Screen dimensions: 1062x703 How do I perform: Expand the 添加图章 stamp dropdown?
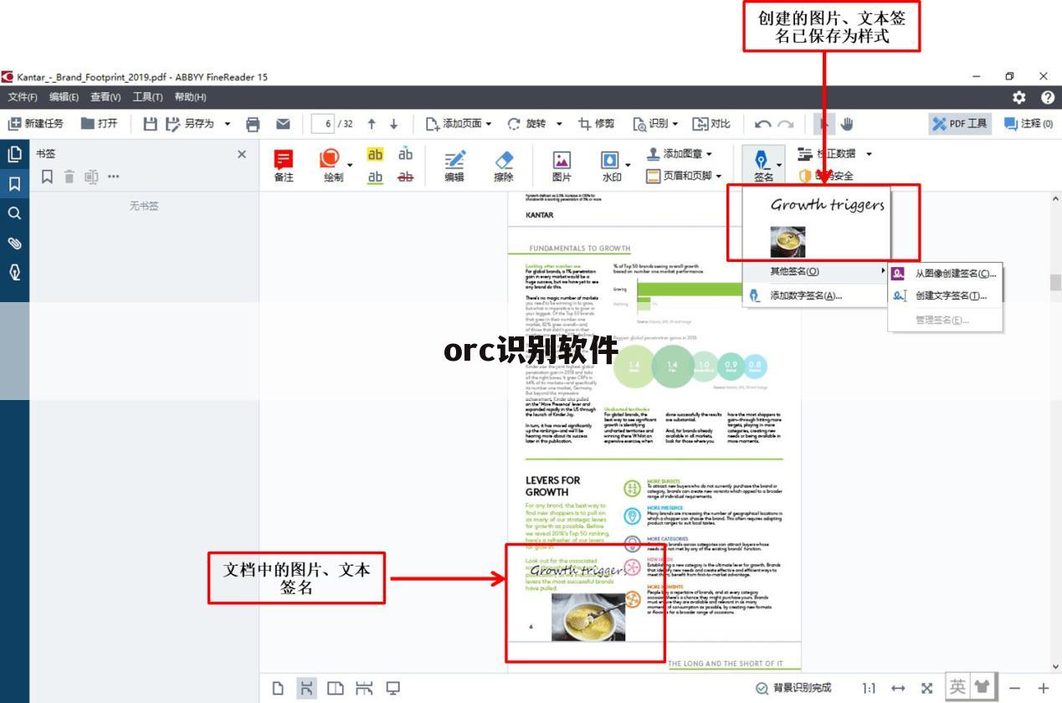710,154
